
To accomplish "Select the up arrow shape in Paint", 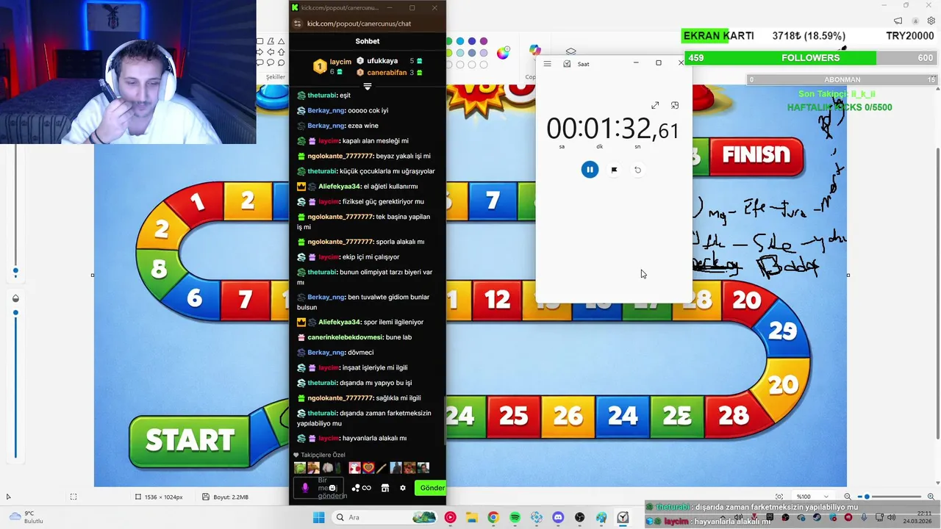I will 282,52.
